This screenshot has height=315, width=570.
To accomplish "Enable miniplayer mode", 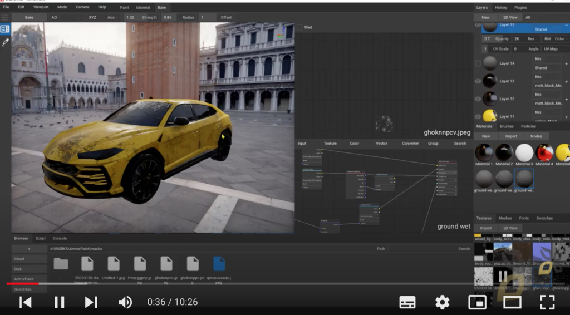I will (x=477, y=302).
